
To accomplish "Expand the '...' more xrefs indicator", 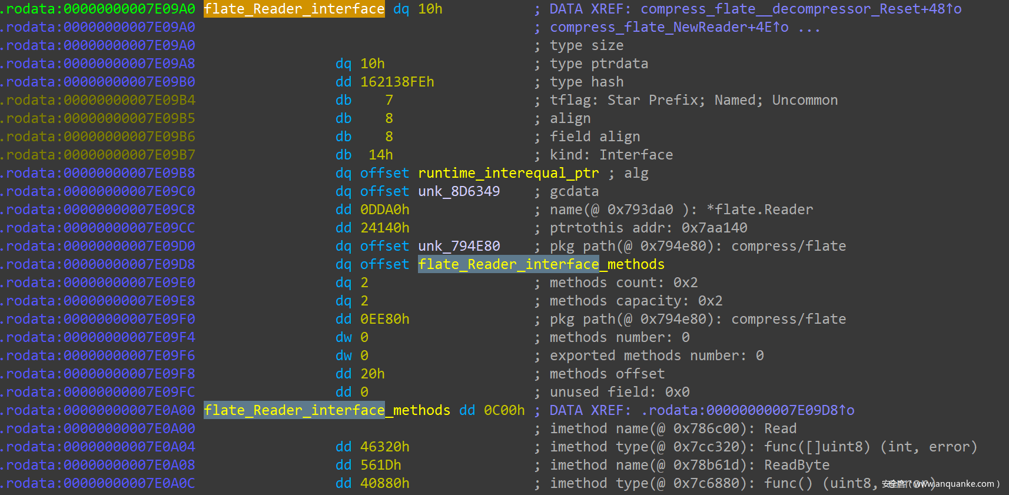I will pos(809,27).
